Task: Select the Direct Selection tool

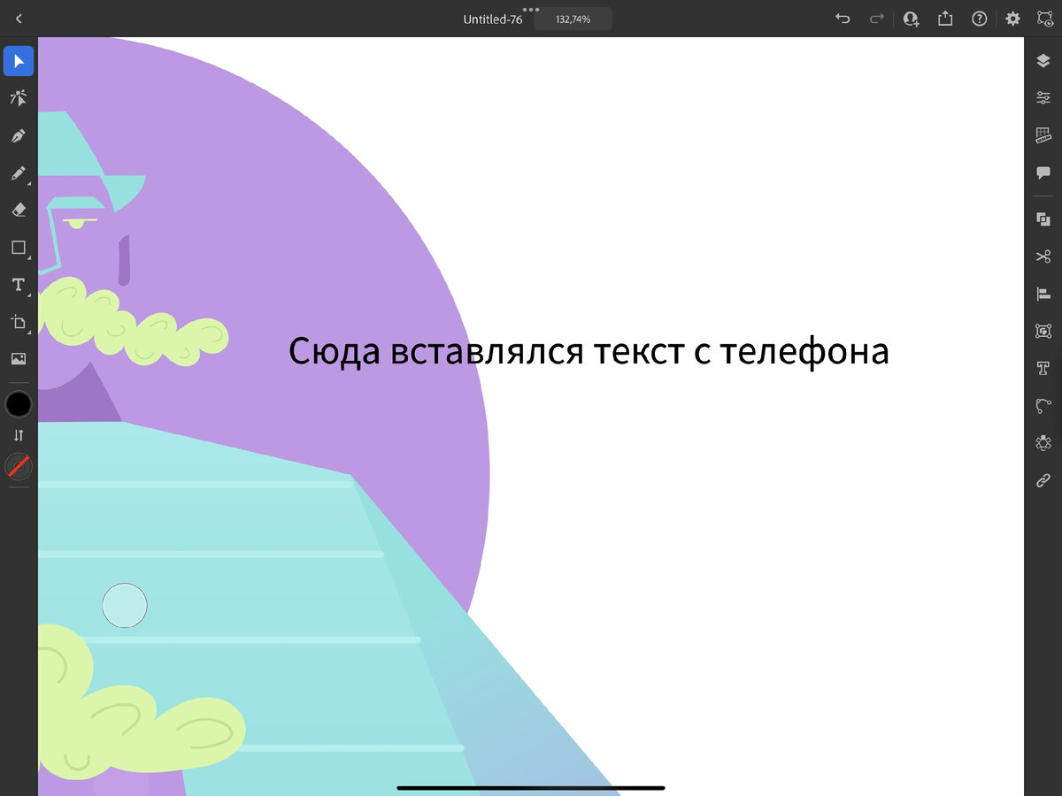Action: pos(19,98)
